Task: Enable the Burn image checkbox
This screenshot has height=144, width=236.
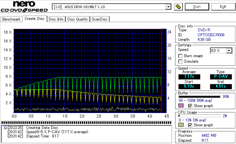Action: pos(180,56)
